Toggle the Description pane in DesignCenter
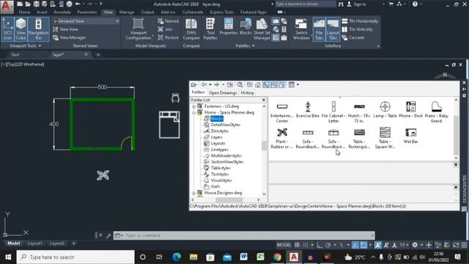The width and height of the screenshot is (469, 264). (282, 85)
